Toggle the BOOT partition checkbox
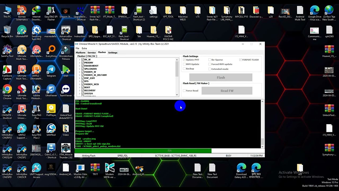The width and height of the screenshot is (339, 191). (x=83, y=88)
